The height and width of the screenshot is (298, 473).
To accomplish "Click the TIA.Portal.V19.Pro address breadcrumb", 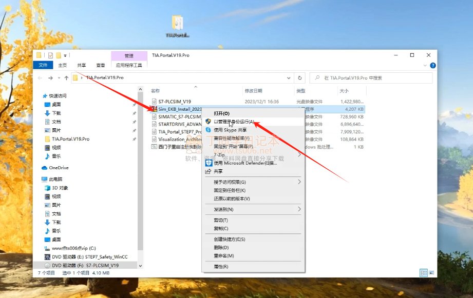I will click(105, 78).
